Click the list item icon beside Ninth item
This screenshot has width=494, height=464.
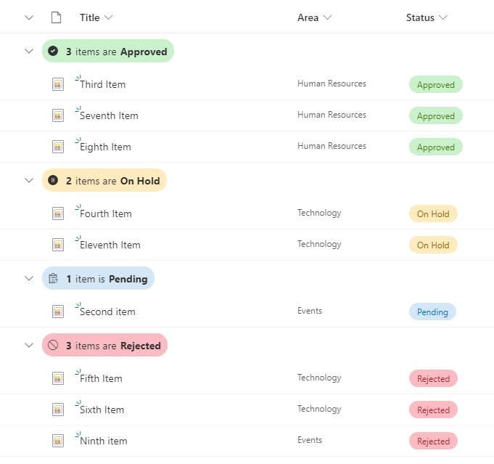58,441
